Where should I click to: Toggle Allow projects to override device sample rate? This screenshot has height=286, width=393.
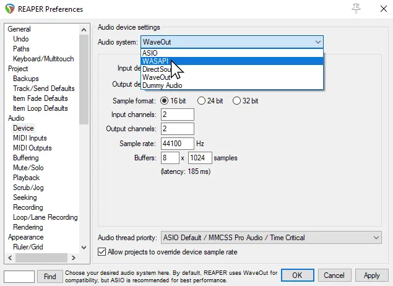(168, 252)
